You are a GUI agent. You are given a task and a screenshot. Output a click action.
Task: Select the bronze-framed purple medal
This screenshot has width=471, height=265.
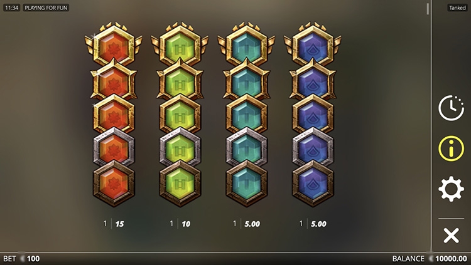[313, 184]
